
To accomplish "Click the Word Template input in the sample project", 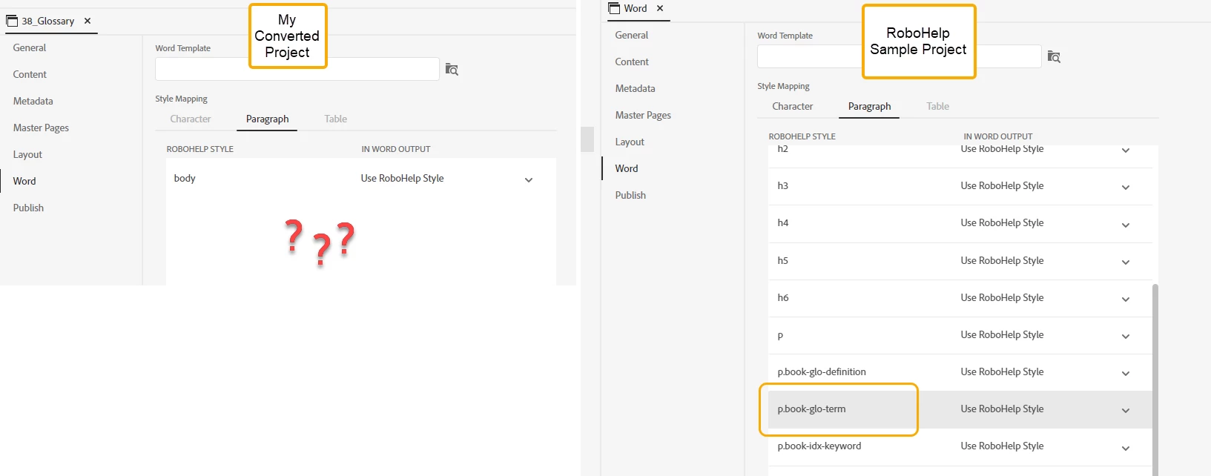I will (x=899, y=56).
